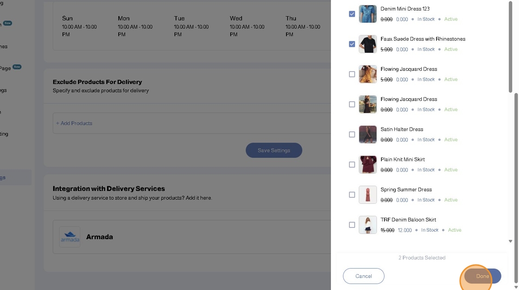Check the TRF Denim Baloon Skirt checkbox

352,225
